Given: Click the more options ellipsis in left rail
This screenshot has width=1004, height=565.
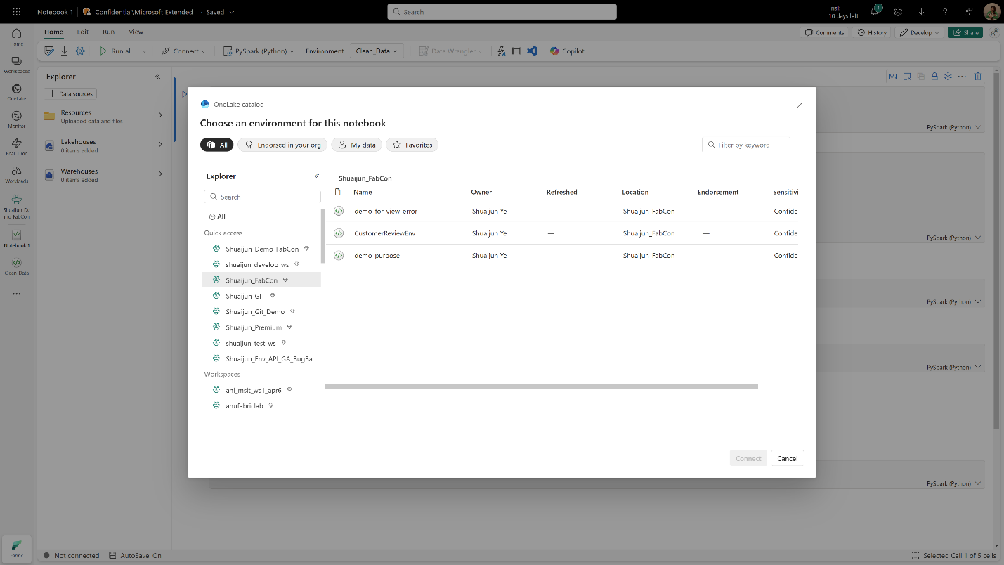Looking at the screenshot, I should (x=17, y=294).
